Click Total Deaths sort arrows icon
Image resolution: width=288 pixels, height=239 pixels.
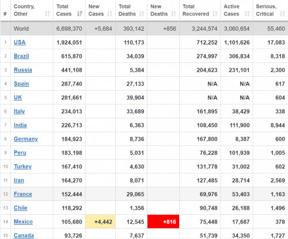(x=142, y=14)
